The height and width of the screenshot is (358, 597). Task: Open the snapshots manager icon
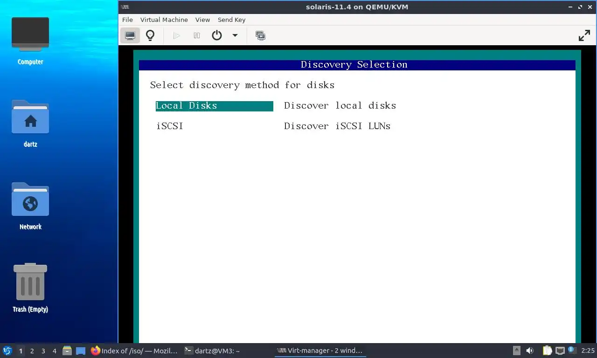260,35
